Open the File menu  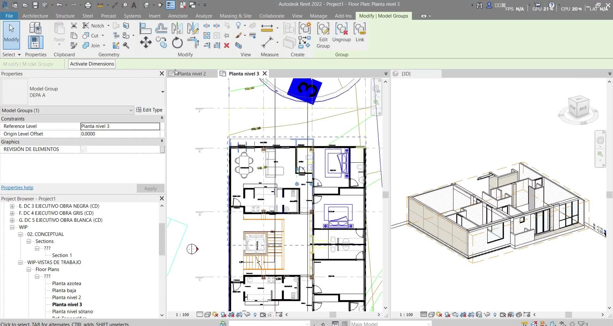point(9,16)
